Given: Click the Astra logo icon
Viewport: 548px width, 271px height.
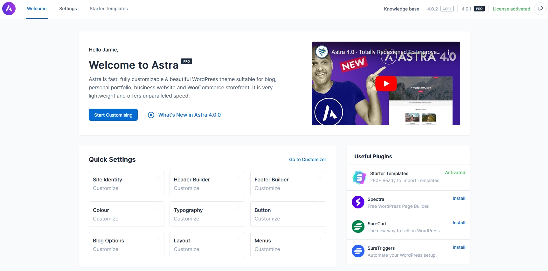Looking at the screenshot, I should pyautogui.click(x=9, y=9).
